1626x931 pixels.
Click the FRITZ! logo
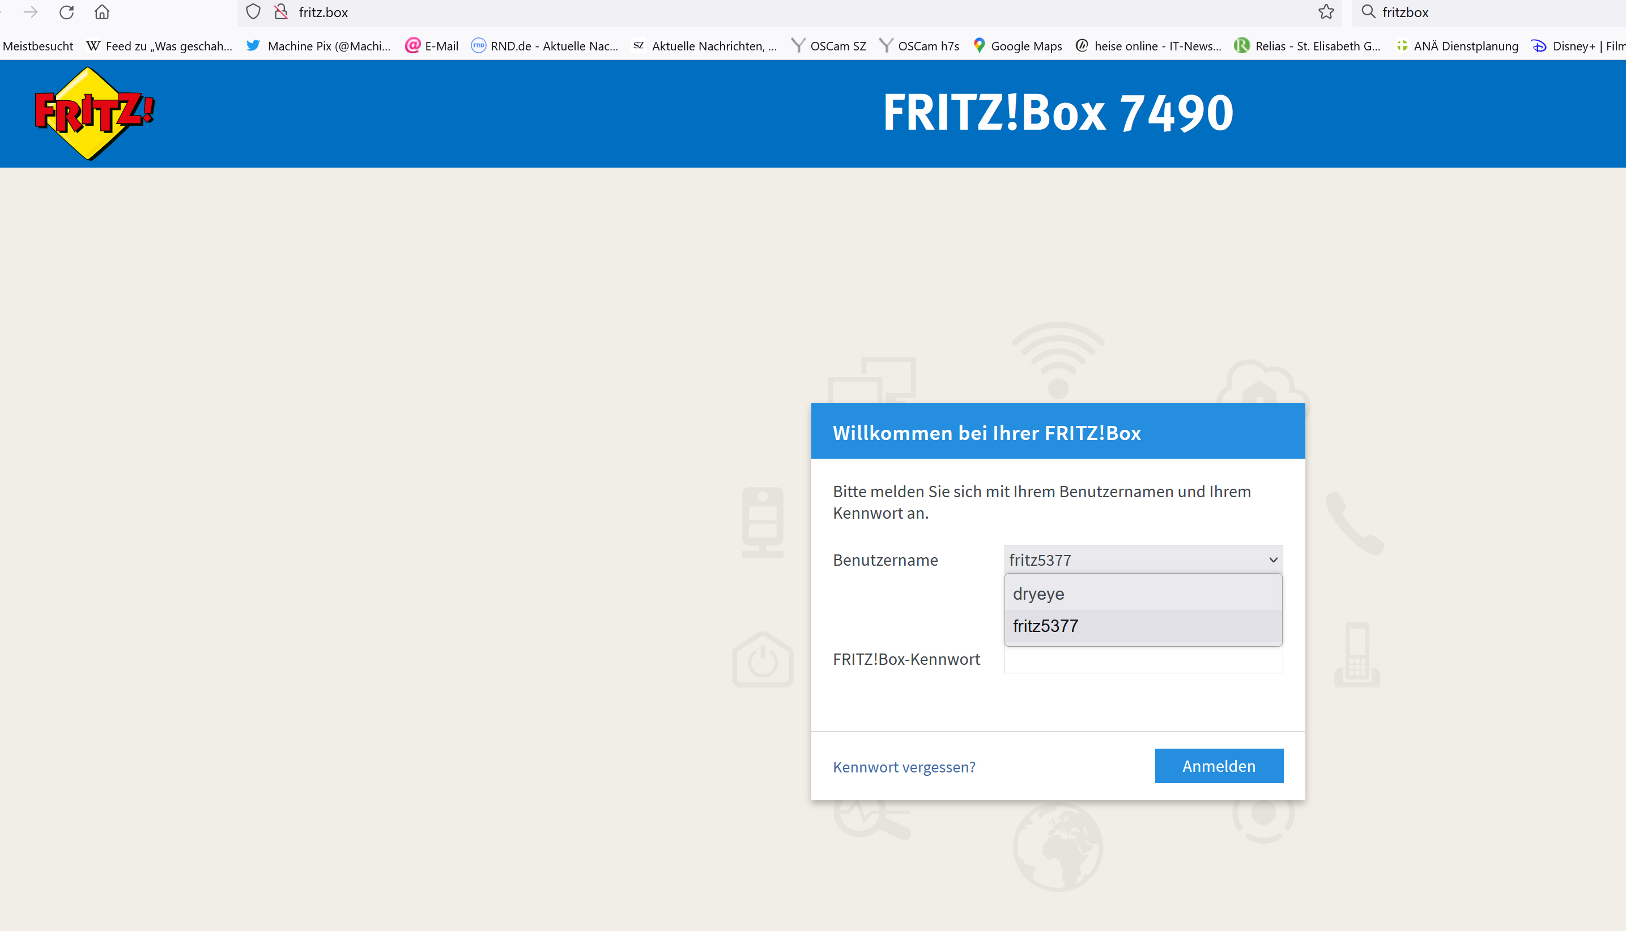click(94, 113)
